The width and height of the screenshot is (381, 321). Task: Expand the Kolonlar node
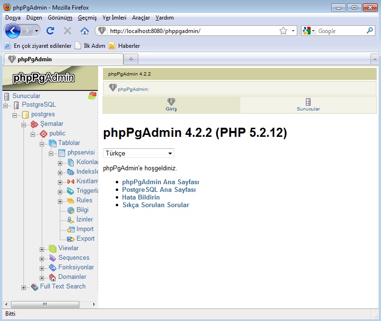click(60, 163)
